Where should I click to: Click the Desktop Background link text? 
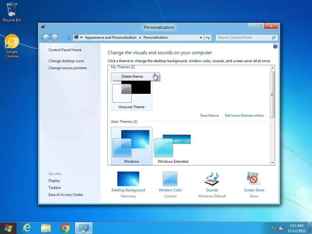click(128, 190)
